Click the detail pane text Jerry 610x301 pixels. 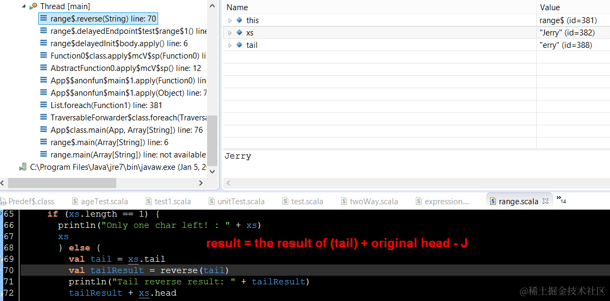pyautogui.click(x=238, y=156)
